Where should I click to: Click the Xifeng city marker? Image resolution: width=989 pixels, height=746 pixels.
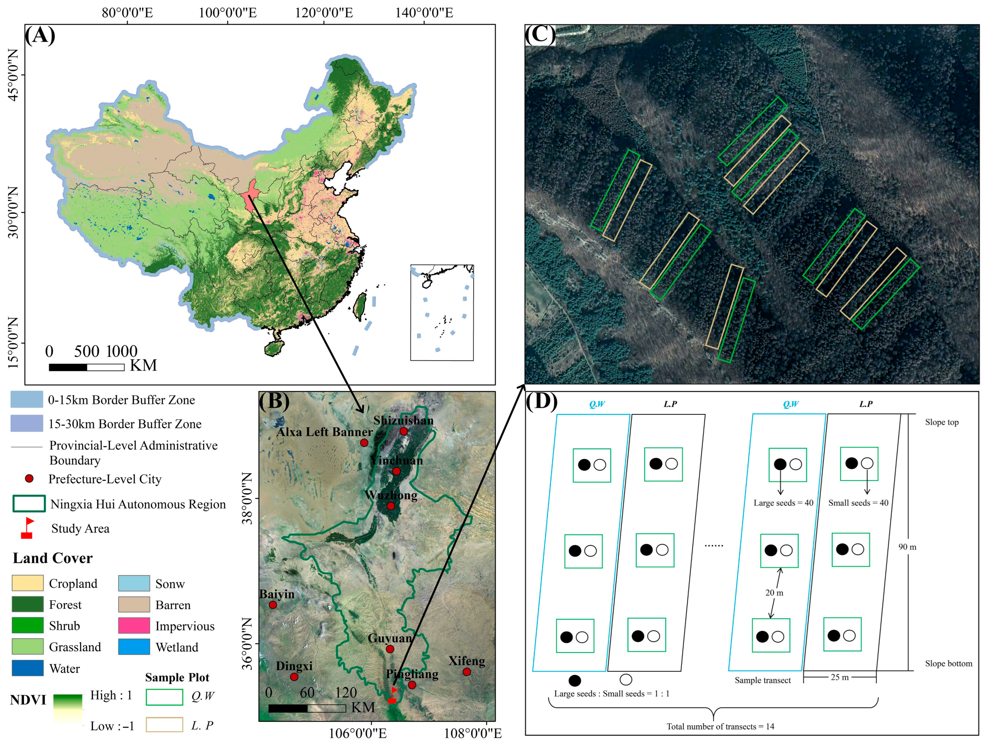click(x=467, y=672)
